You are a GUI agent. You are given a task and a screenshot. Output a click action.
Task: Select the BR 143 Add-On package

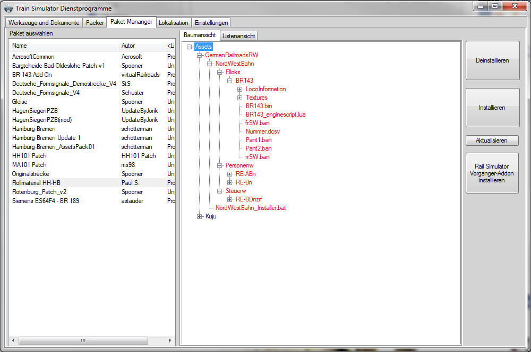32,75
